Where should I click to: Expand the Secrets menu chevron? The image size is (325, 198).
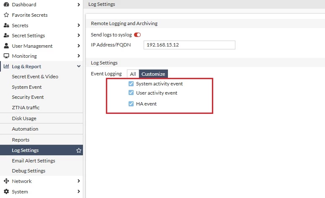point(79,25)
